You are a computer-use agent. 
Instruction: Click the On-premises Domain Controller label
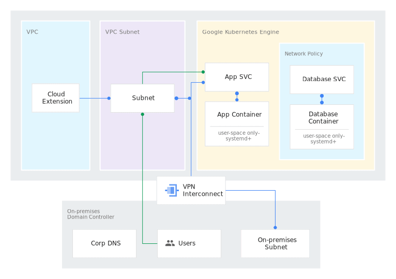tap(90, 214)
